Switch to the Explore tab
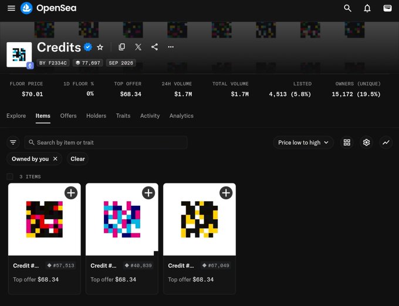This screenshot has width=399, height=306. (x=16, y=116)
